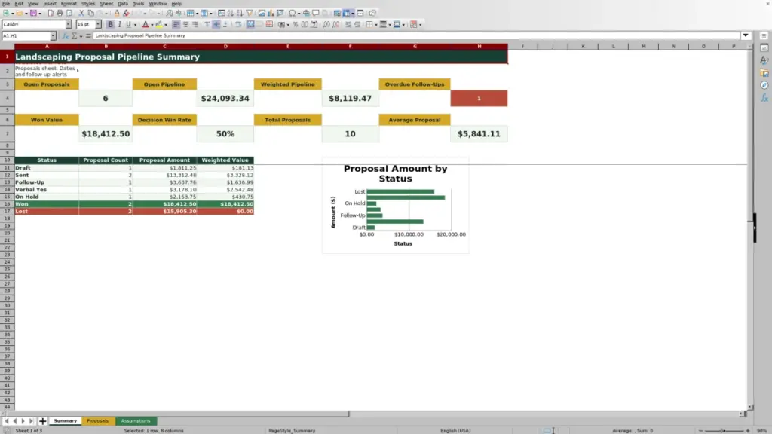This screenshot has width=772, height=434.
Task: Open the sidebar Gallery panel icon
Action: [x=764, y=73]
